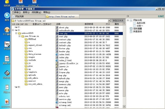The height and width of the screenshot is (109, 165).
Task: Collapse the www.51team.cn tree node
Action: (20, 36)
